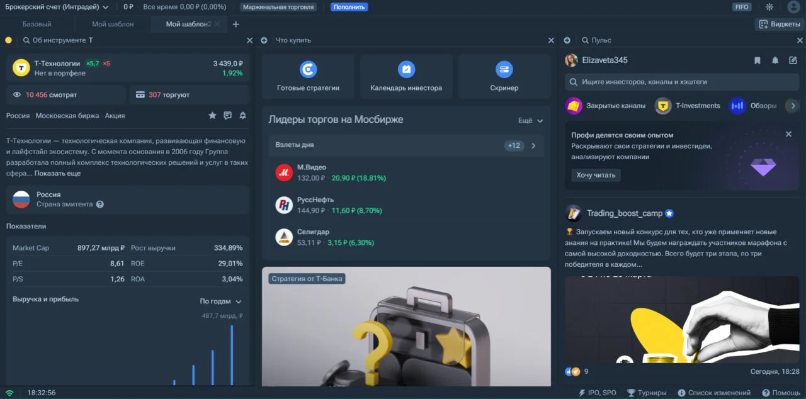Open IPO, SPO in status bar
The height and width of the screenshot is (399, 806).
click(x=598, y=393)
